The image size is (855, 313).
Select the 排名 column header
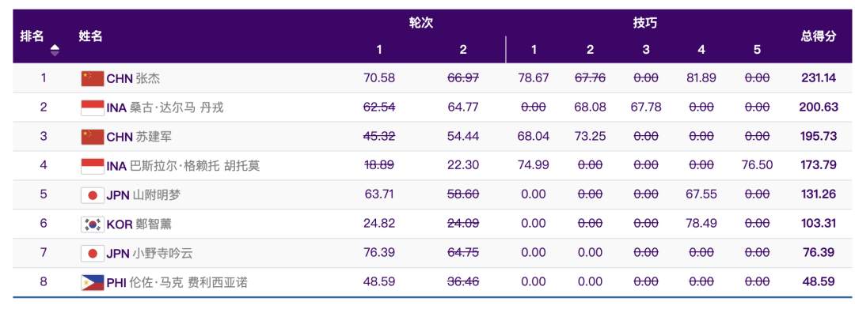coord(32,36)
